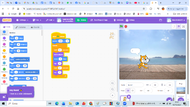Hide the sprite using crossed-eye icon
This screenshot has width=190, height=107.
coord(133,91)
